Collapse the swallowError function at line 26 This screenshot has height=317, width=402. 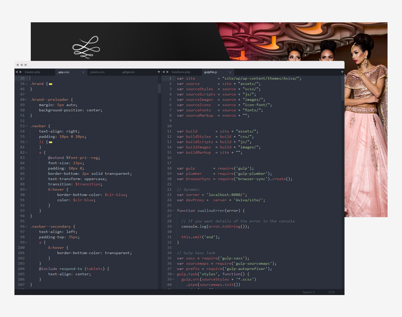click(173, 211)
